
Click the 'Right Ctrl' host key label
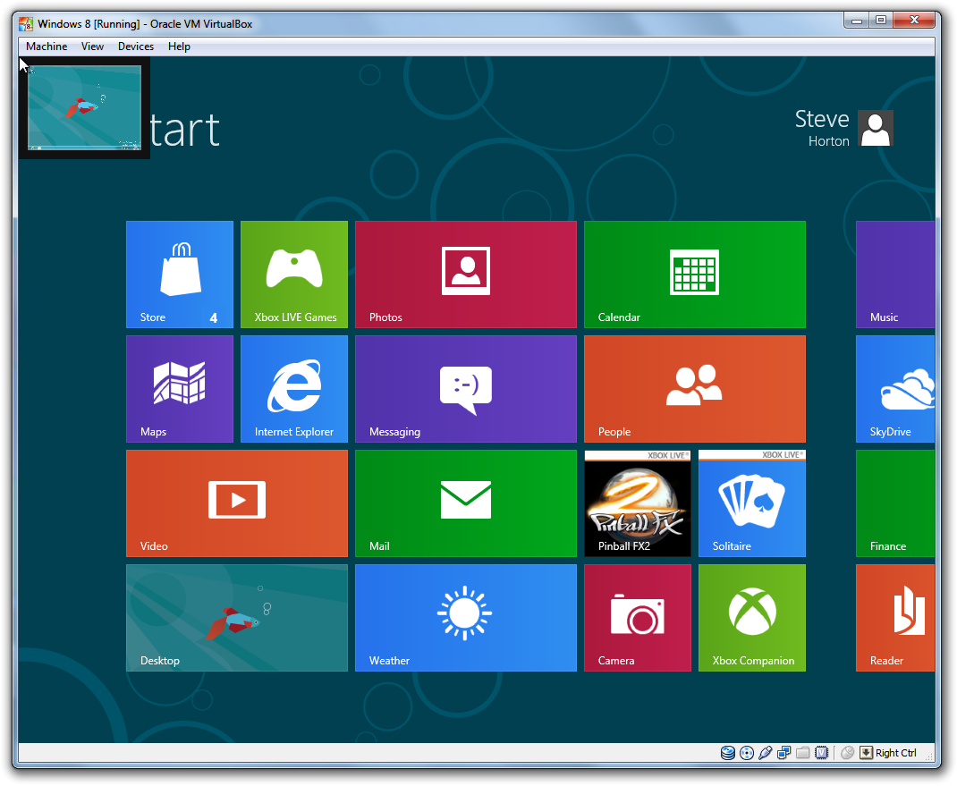click(x=896, y=753)
